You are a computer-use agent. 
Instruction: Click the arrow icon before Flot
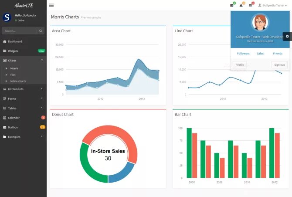(x=7, y=75)
